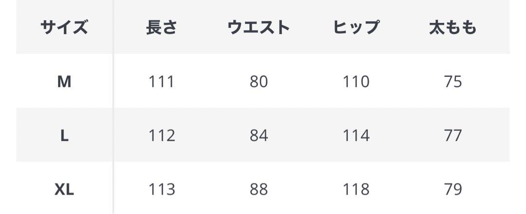This screenshot has height=214, width=526.
Task: Click the length value 113
Action: (161, 190)
